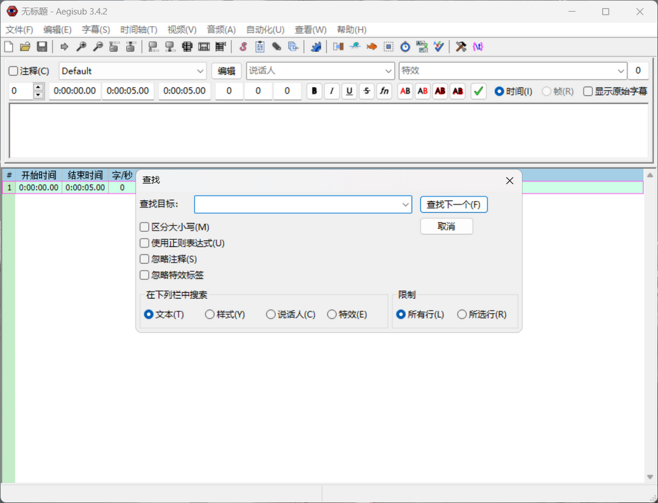Check 使用正则表达式 in the Find dialog
This screenshot has height=503, width=658.
pyautogui.click(x=144, y=243)
